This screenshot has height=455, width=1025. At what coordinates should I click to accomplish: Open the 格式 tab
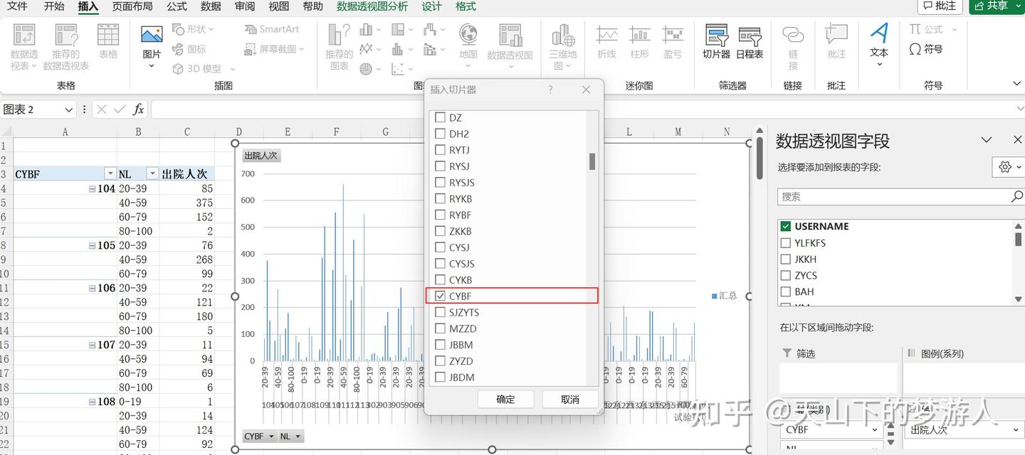466,6
